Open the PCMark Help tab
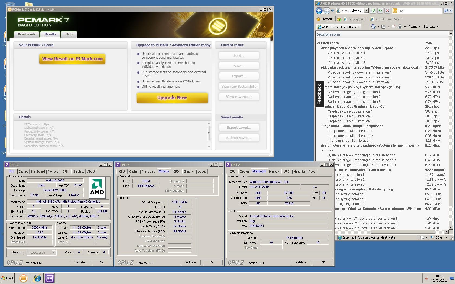Screen dimensions: 455x284 [69, 34]
